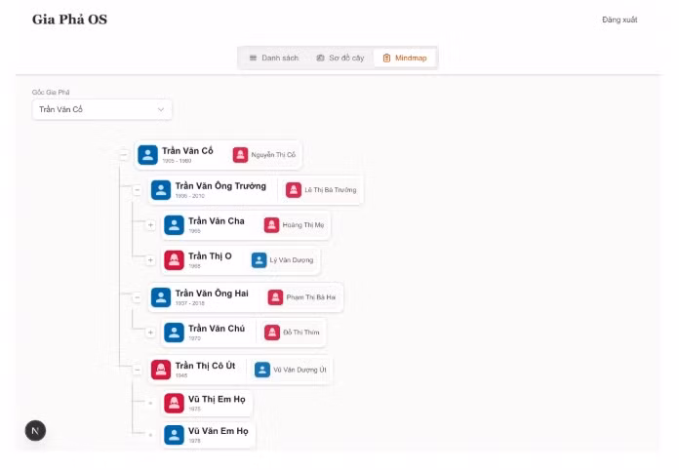Screen dimensions: 679x470
Task: Click Vũ Văn Dượng Út's avatar icon
Action: [262, 370]
